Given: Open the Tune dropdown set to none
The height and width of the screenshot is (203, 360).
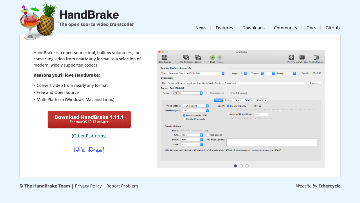Looking at the screenshot, I should click(192, 135).
